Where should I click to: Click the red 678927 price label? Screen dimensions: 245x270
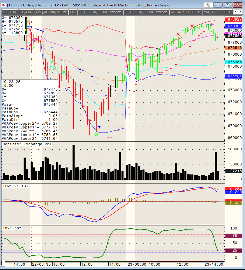tap(234, 19)
